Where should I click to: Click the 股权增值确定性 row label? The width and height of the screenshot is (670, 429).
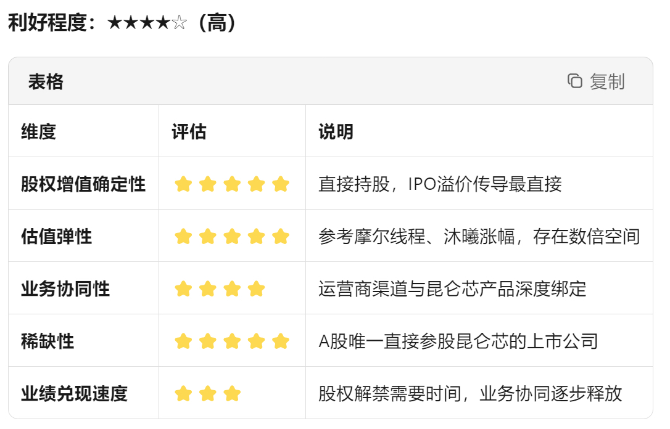coord(83,184)
